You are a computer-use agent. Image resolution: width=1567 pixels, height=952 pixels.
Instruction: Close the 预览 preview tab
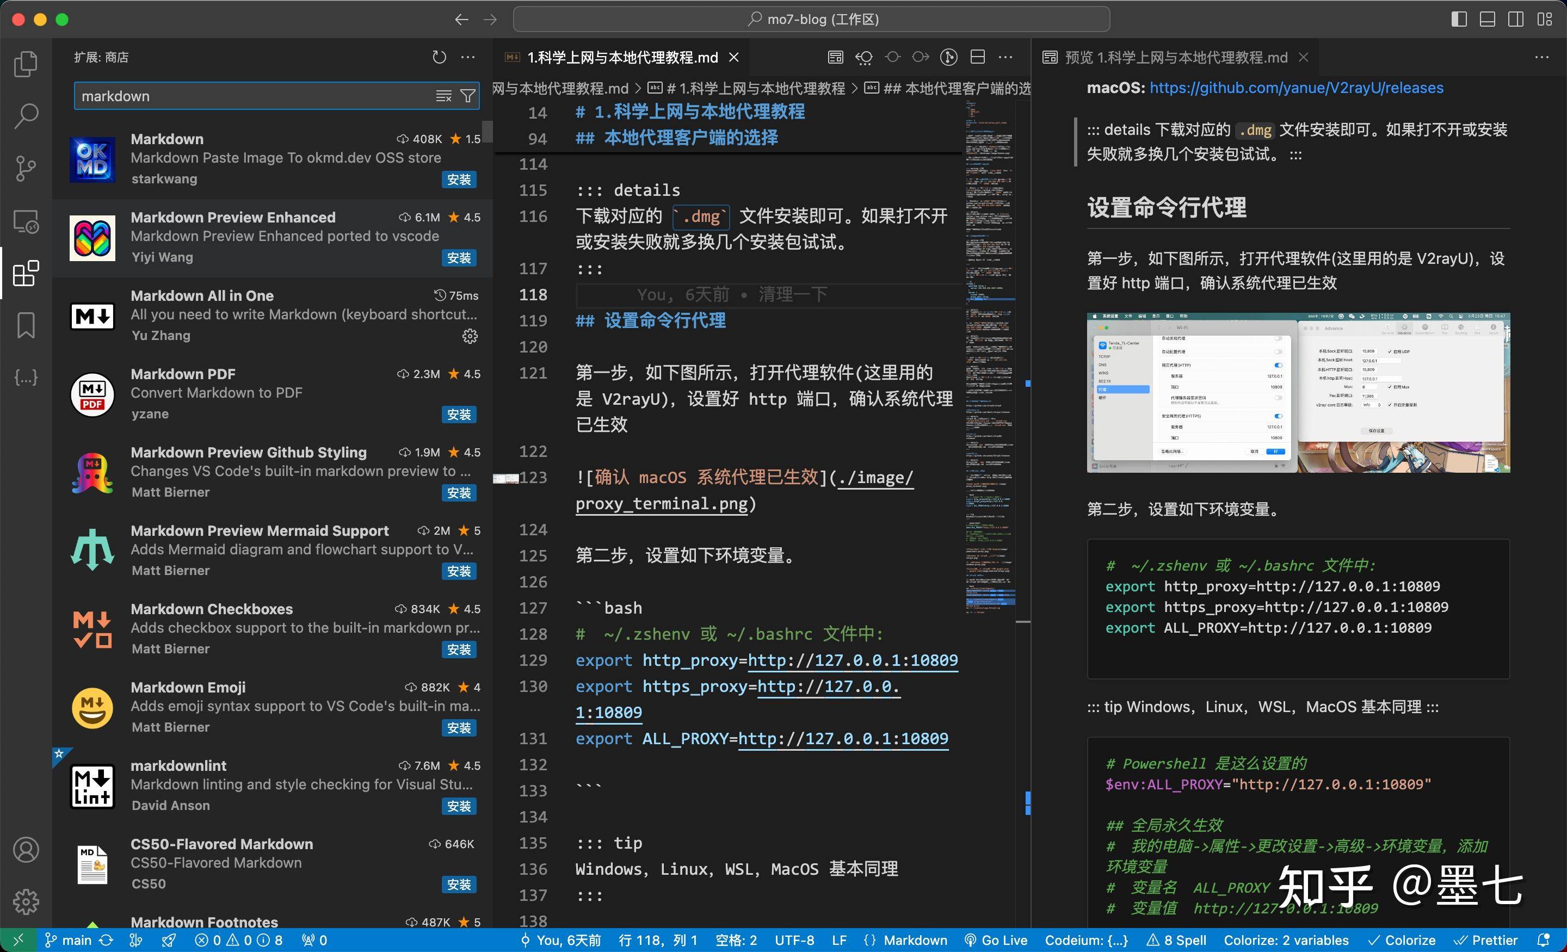coord(1304,57)
